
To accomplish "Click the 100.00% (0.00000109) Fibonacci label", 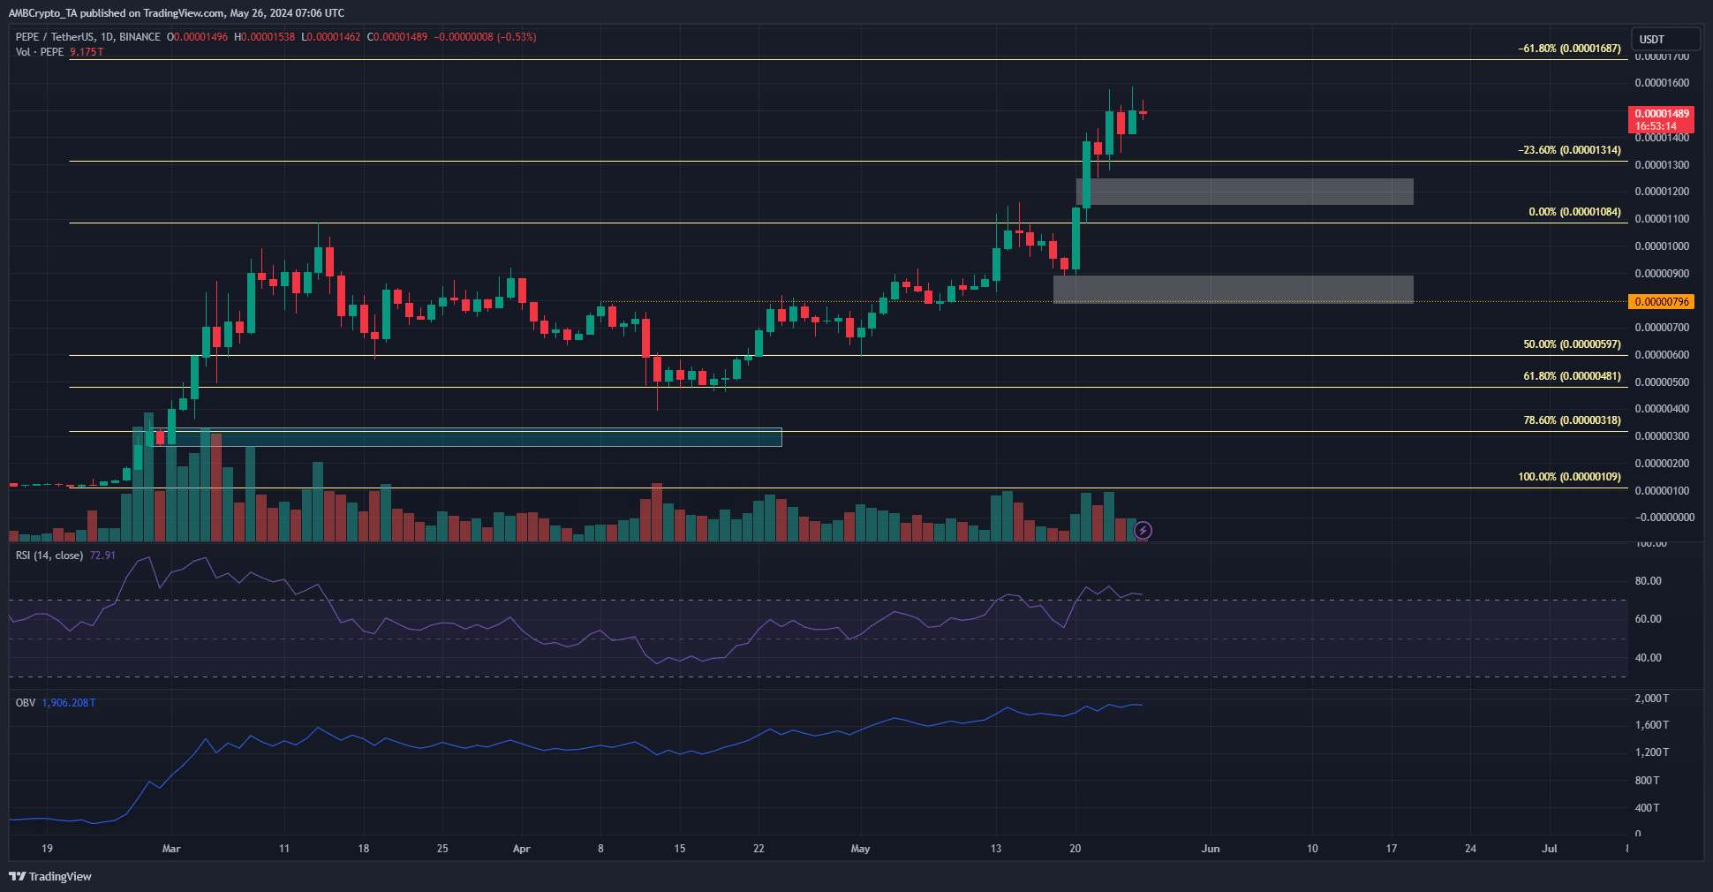I will [1569, 477].
